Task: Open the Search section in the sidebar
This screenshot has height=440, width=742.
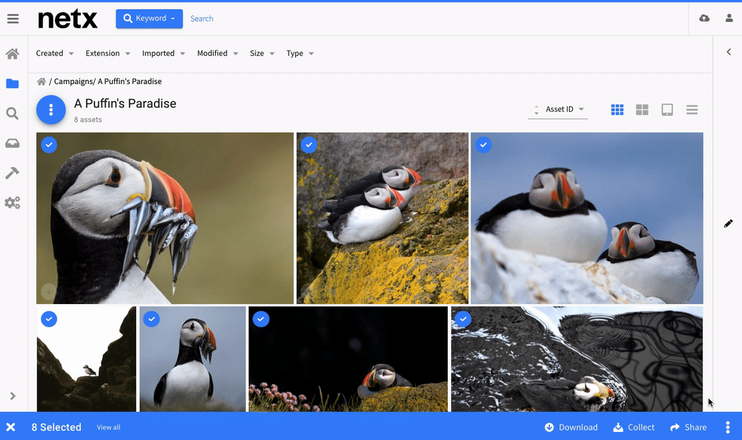Action: tap(12, 114)
